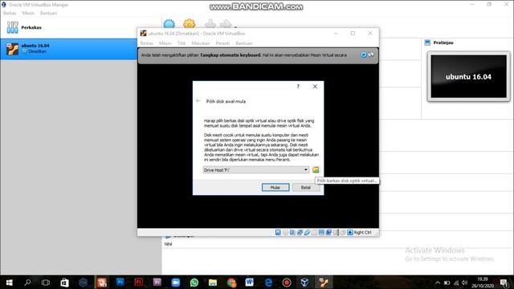Open the Bantuan menu in VirtualBox Manager
This screenshot has height=289, width=514.
coord(48,13)
